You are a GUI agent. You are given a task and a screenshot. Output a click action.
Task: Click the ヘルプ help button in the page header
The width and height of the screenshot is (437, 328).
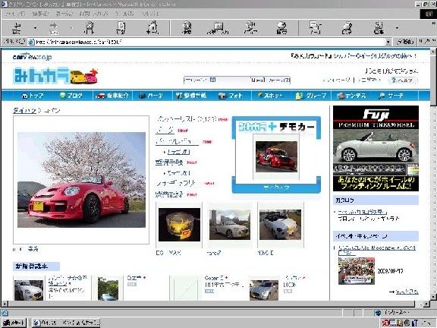click(x=404, y=80)
